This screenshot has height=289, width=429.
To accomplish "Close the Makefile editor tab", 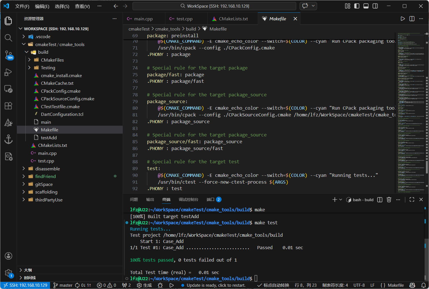I will (295, 19).
